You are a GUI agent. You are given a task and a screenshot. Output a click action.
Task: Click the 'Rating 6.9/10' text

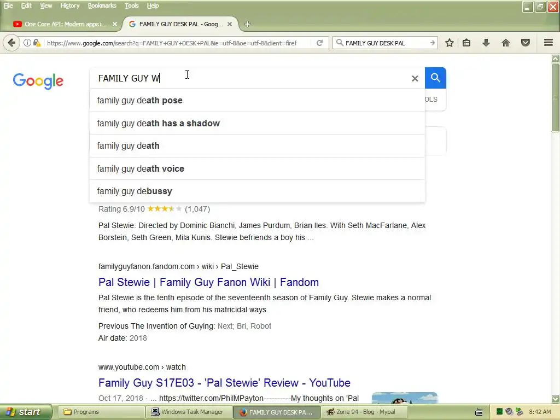point(121,209)
